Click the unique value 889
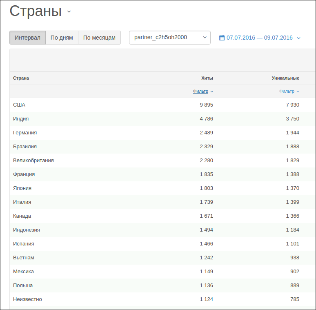The width and height of the screenshot is (316, 310). point(295,285)
